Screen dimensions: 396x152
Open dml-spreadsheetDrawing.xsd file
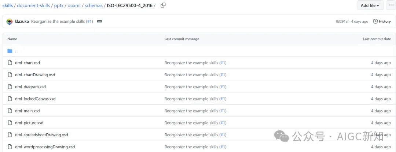click(x=41, y=135)
